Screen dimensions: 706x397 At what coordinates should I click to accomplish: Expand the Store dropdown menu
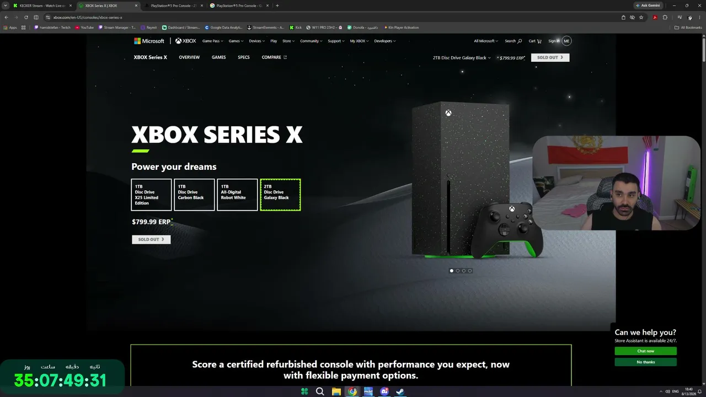(x=288, y=41)
